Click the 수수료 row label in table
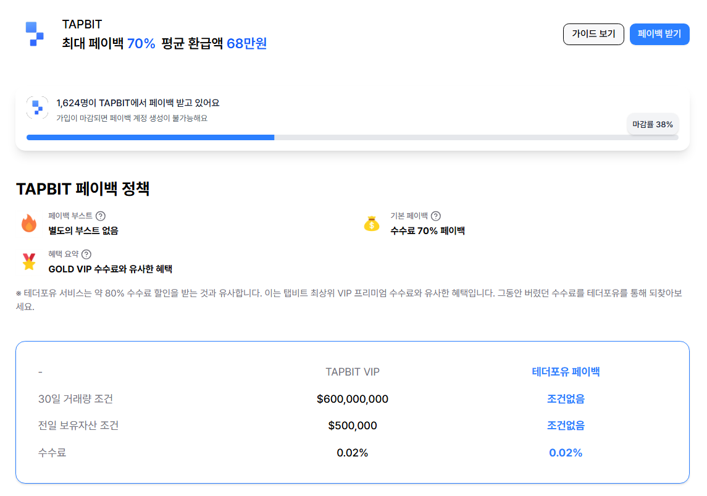Screen dimensions: 707x496 [52, 453]
